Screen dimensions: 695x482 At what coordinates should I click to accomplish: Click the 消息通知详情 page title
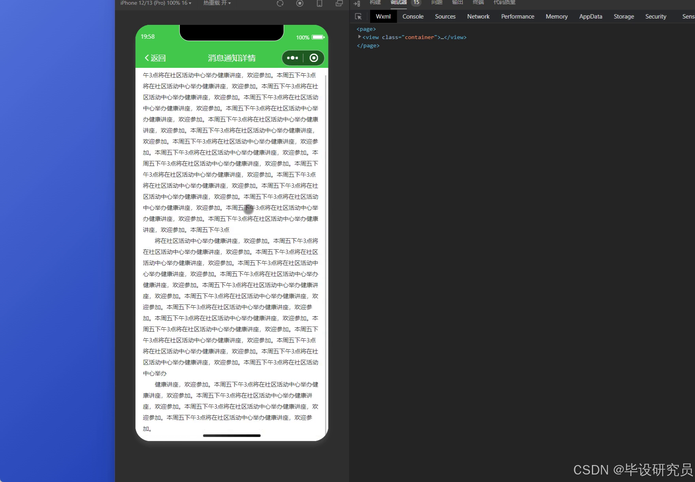click(232, 58)
